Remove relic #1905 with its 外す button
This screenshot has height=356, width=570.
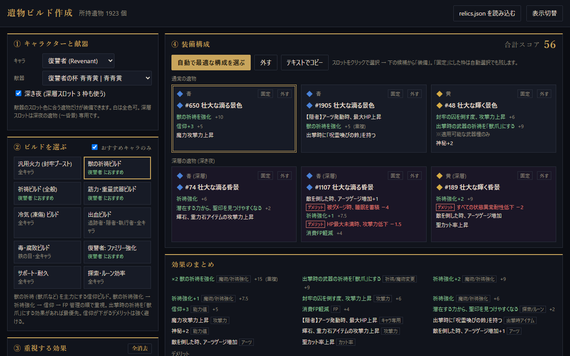coord(415,94)
